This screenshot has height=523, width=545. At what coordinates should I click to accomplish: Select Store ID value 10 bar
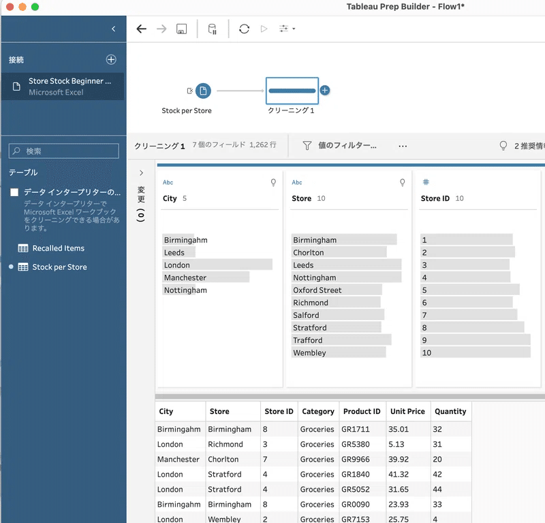click(x=476, y=352)
